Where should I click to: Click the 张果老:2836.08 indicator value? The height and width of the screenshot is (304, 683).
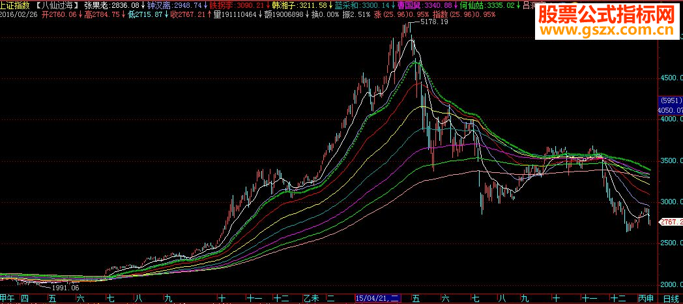(x=111, y=6)
